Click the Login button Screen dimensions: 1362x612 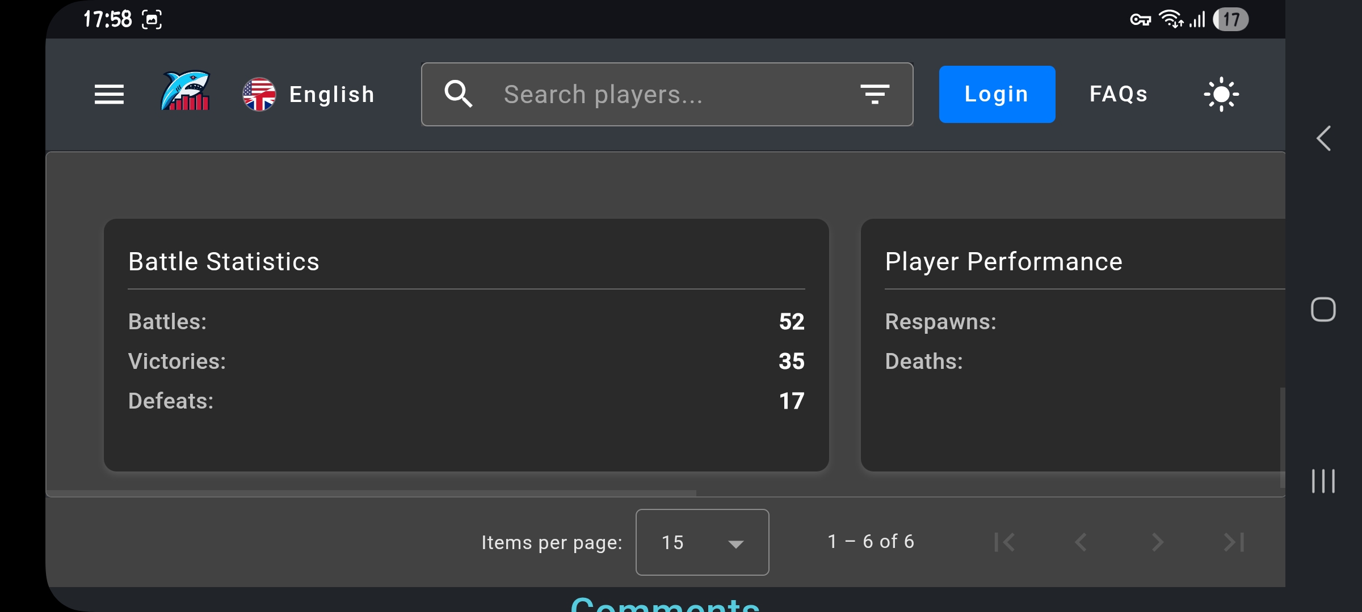tap(997, 94)
